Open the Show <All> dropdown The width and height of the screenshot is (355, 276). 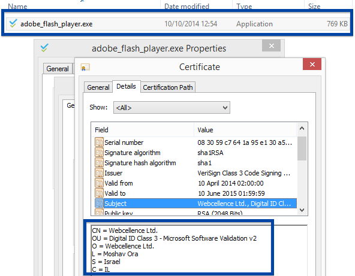click(x=172, y=108)
